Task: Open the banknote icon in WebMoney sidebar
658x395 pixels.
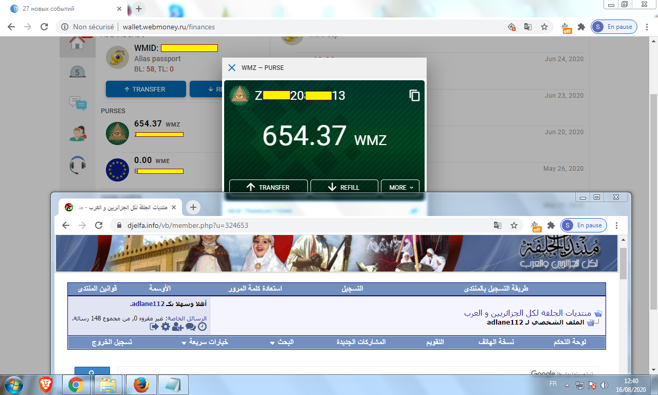Action: tap(78, 72)
